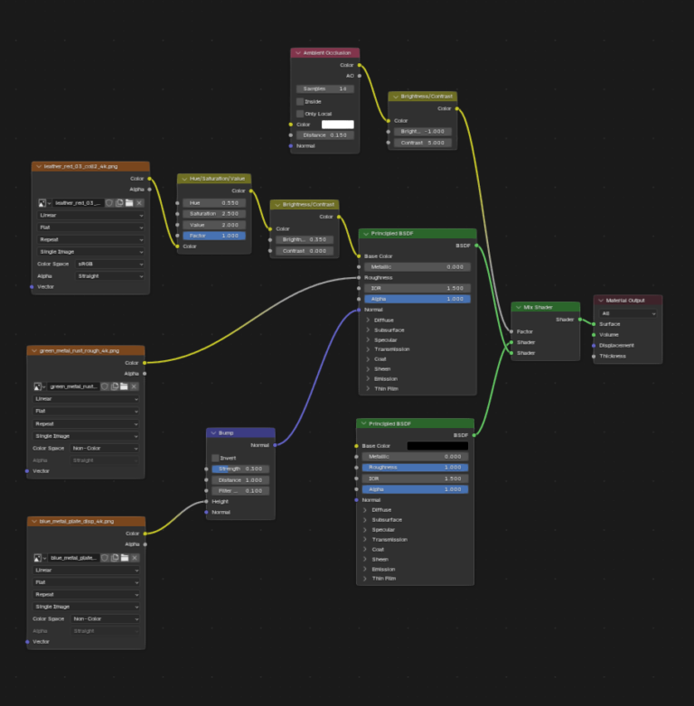
Task: Click black Base Color swatch in lower Principled BSDF
Action: point(437,446)
